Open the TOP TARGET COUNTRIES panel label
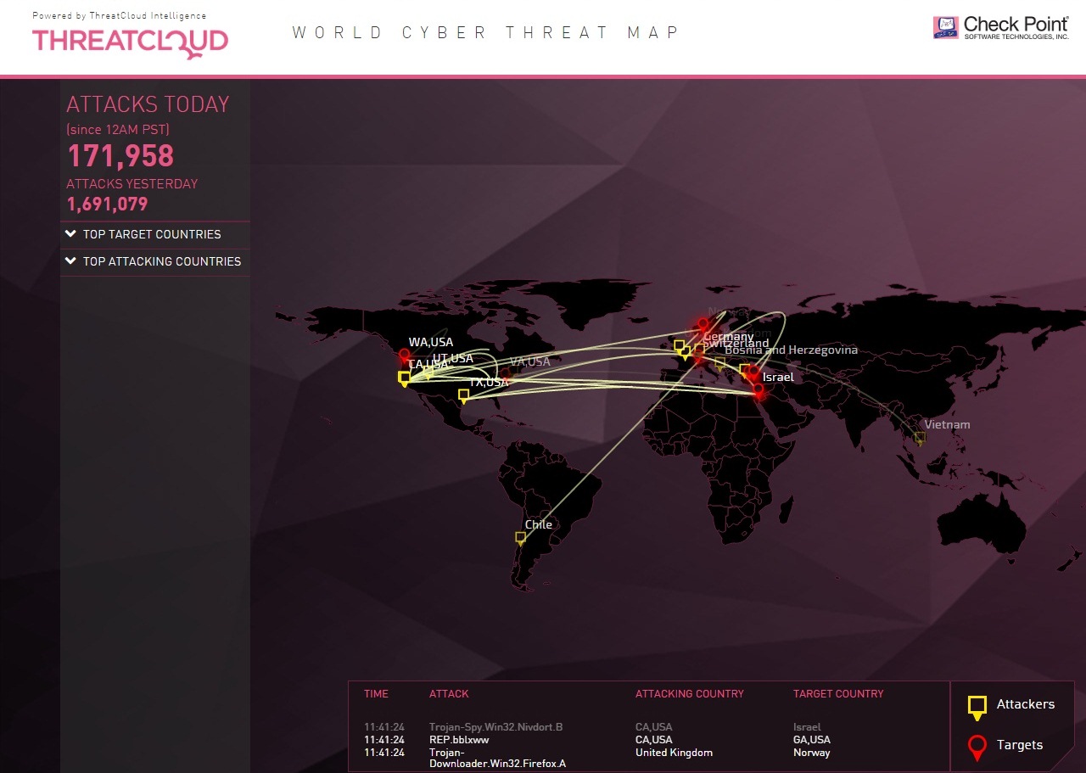This screenshot has width=1086, height=773. click(x=152, y=234)
